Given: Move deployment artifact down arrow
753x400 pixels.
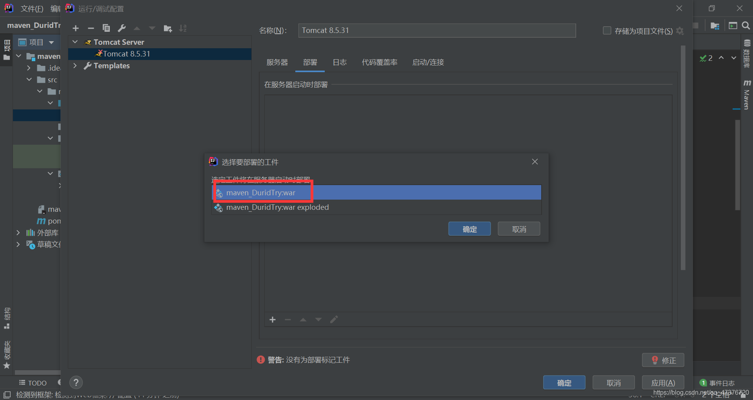Looking at the screenshot, I should (x=318, y=320).
